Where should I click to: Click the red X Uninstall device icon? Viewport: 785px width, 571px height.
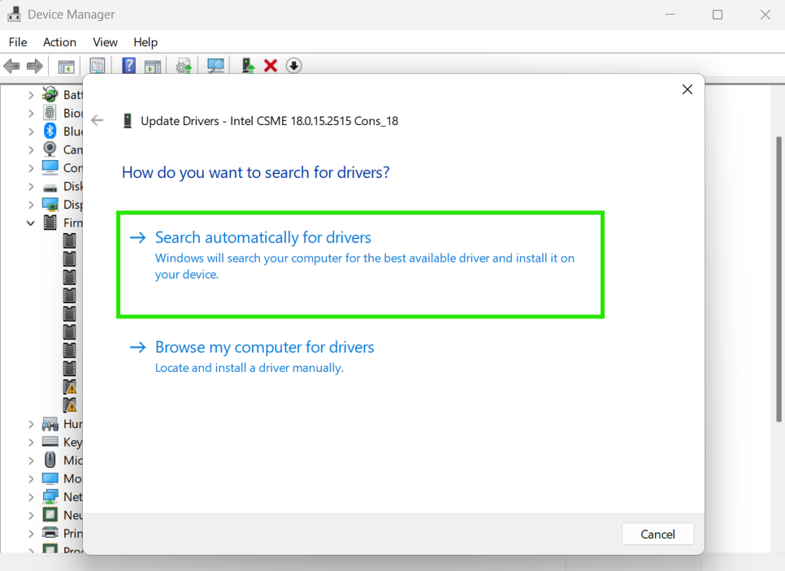[271, 66]
